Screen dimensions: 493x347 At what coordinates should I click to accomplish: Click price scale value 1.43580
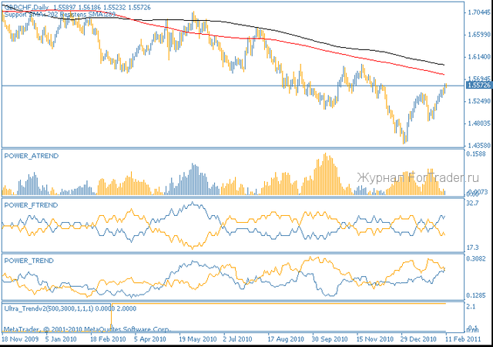[x=479, y=146]
